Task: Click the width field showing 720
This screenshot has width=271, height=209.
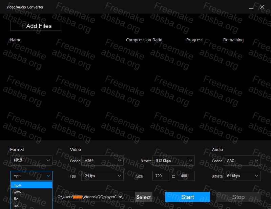Action: (x=161, y=176)
